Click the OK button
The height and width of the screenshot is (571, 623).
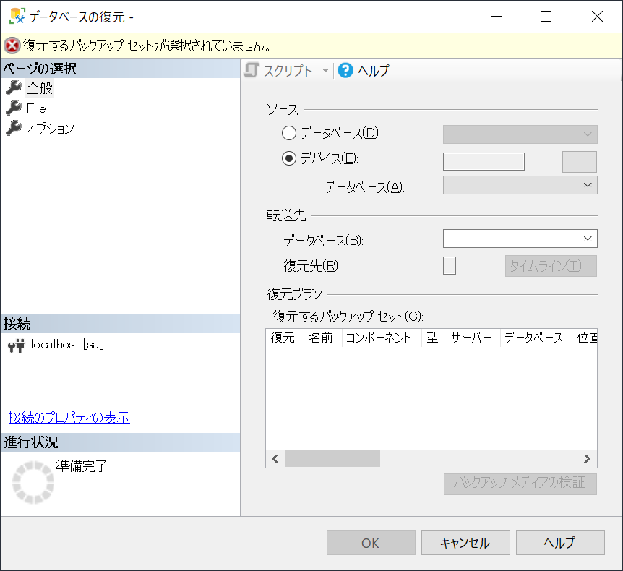pyautogui.click(x=371, y=542)
